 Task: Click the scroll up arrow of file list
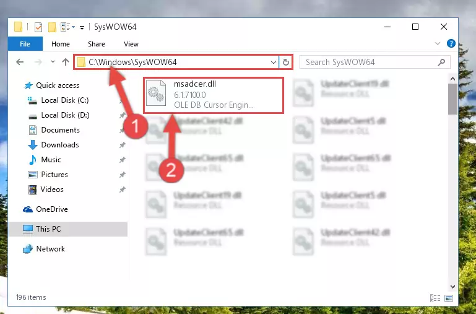[x=452, y=79]
